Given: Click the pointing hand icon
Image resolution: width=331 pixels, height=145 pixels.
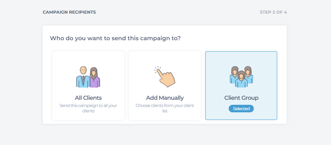Looking at the screenshot, I should [165, 76].
